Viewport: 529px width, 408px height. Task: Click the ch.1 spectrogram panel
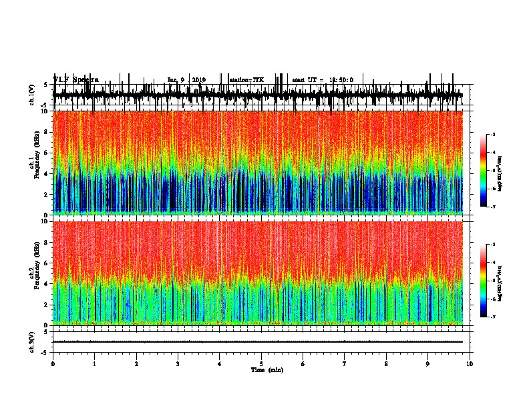(x=258, y=163)
